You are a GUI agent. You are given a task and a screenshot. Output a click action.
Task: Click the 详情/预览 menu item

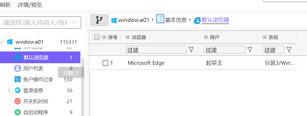[x=30, y=5]
